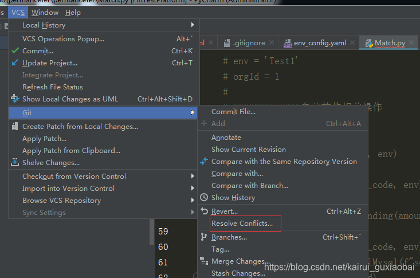
Task: Select Compare with Branch...
Action: [283, 186]
